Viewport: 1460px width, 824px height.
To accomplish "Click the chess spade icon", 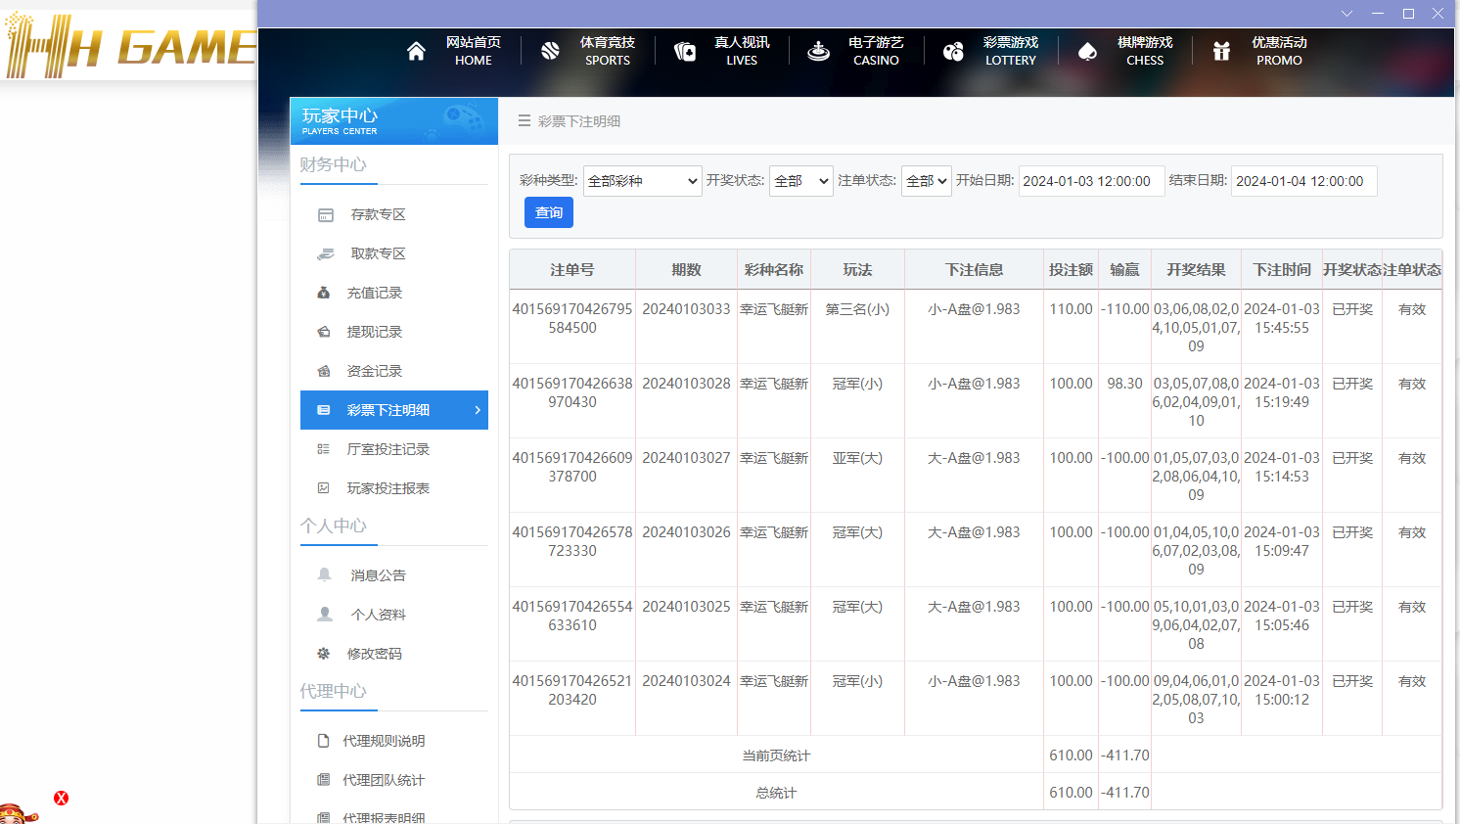I will (x=1087, y=51).
